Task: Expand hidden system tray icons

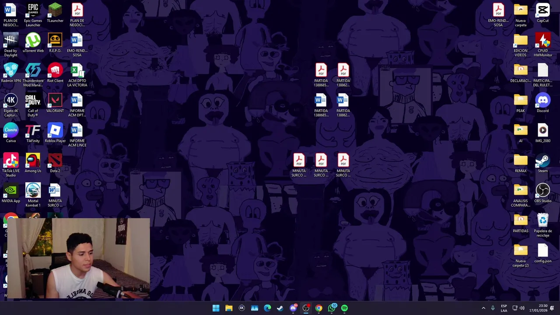Action: coord(483,308)
